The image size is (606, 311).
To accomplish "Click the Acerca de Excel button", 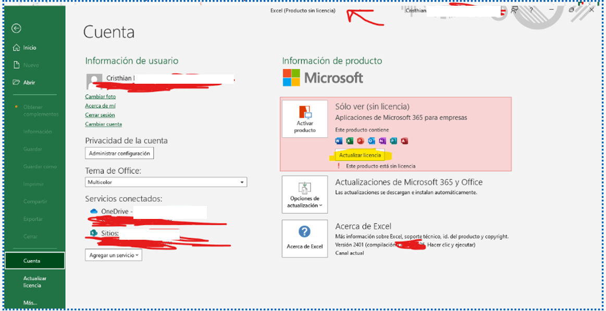I will click(x=304, y=239).
